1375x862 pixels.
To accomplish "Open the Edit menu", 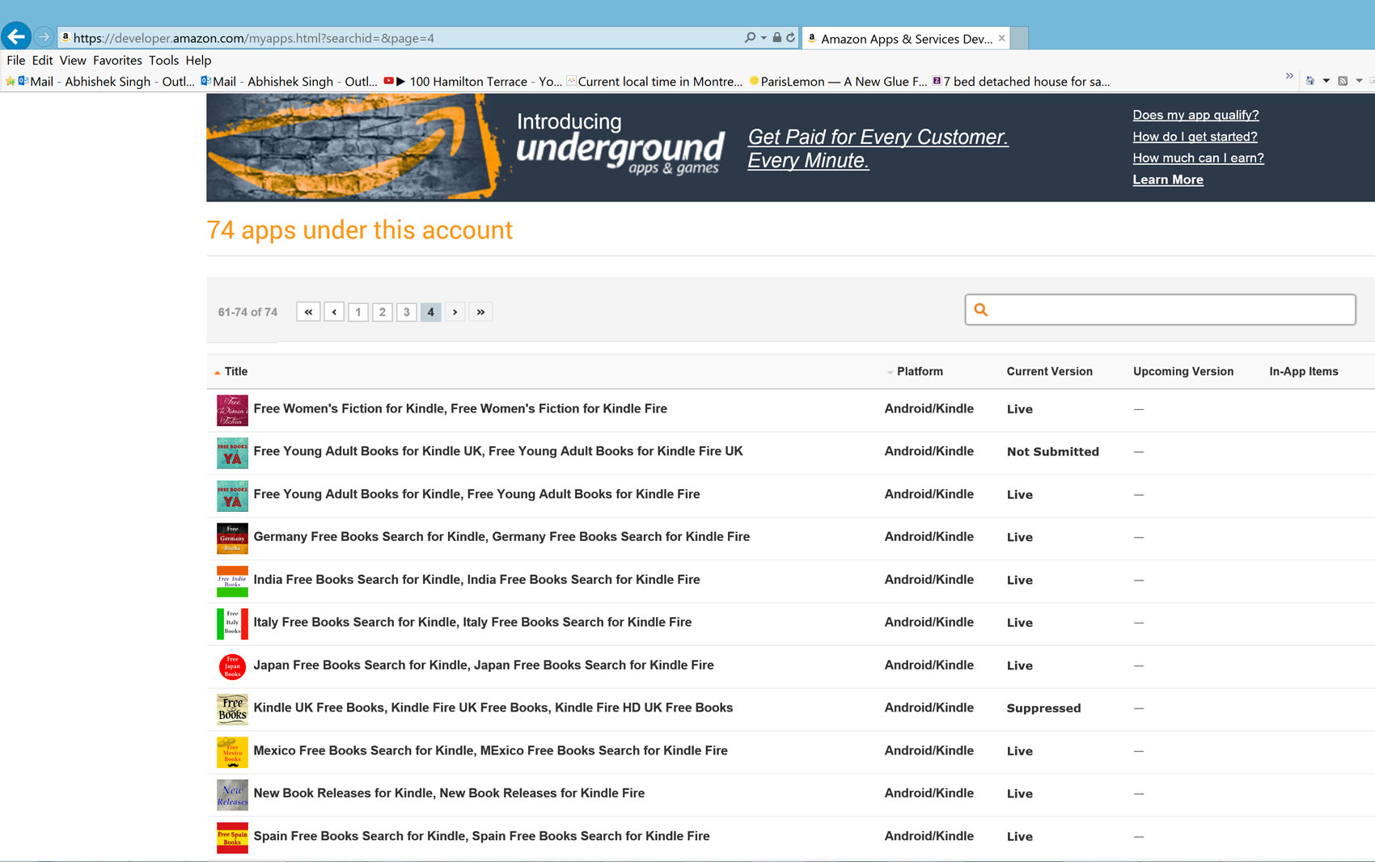I will (42, 60).
